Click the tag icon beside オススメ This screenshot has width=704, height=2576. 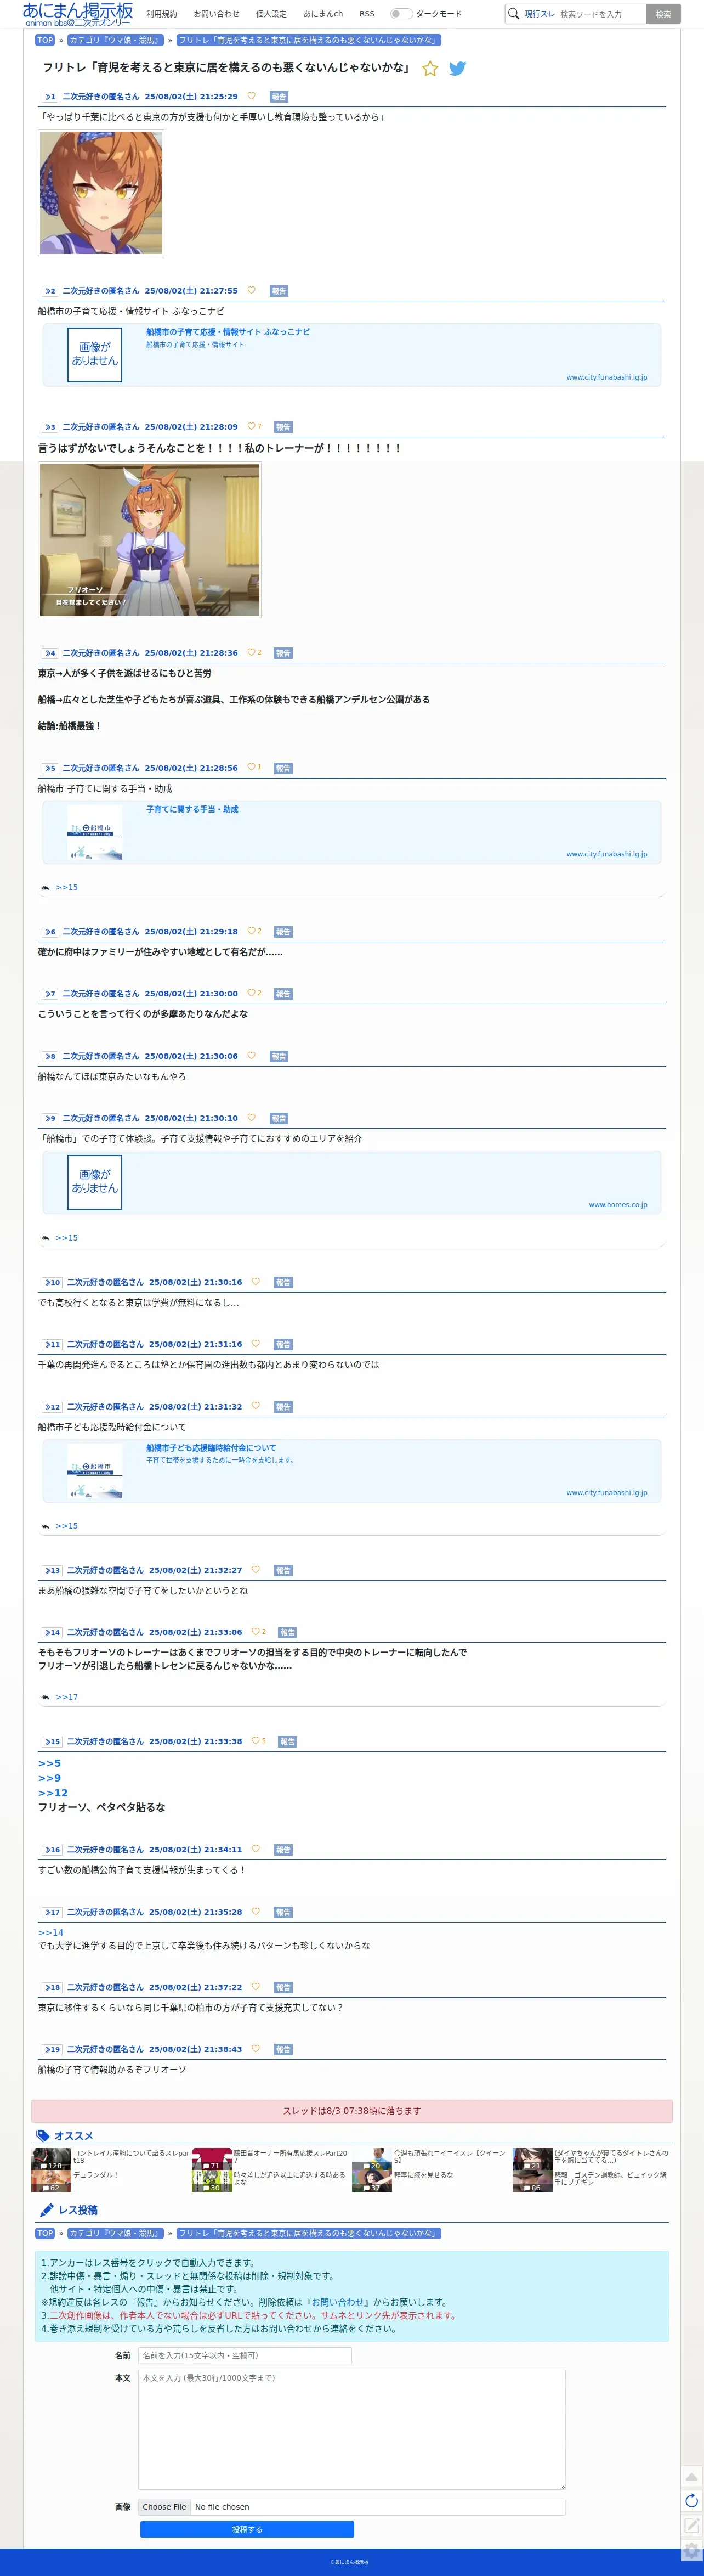(43, 2136)
